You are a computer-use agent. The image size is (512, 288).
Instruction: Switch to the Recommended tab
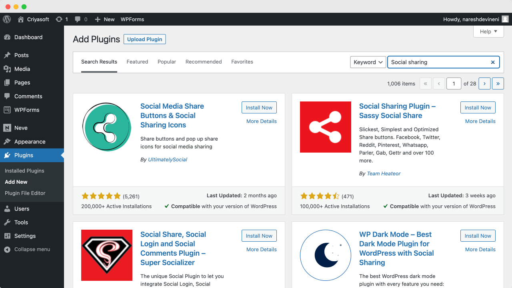coord(204,62)
